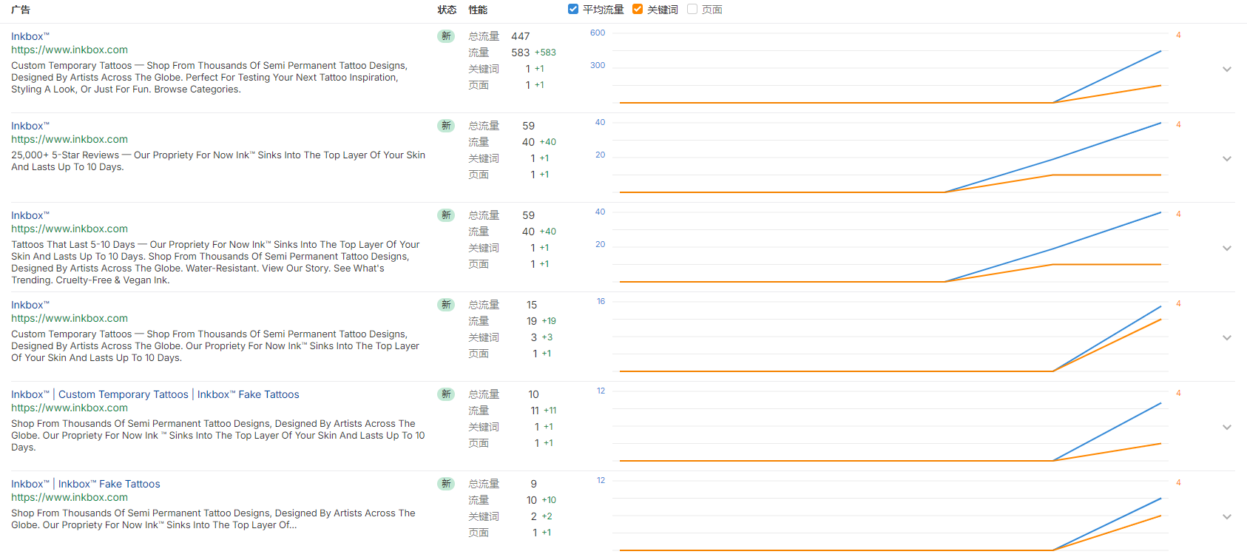Click the 广告 column header
1247x560 pixels.
(21, 10)
